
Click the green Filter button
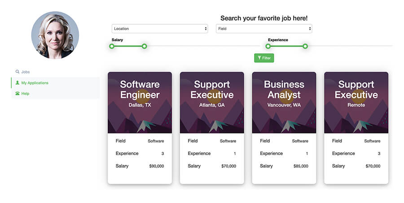264,58
